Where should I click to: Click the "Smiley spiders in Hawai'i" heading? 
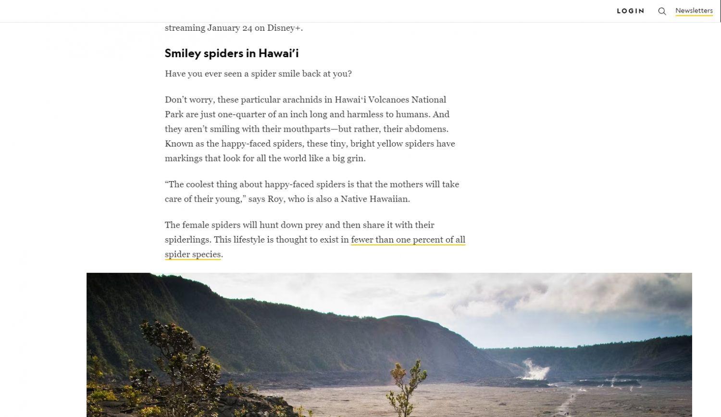(232, 53)
